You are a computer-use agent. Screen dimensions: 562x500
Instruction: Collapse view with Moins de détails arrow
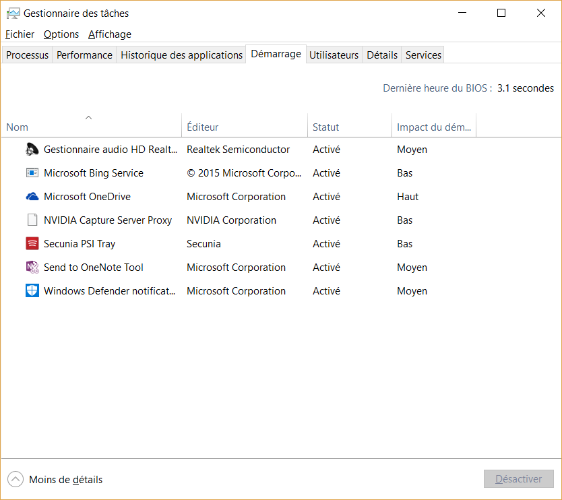point(15,479)
